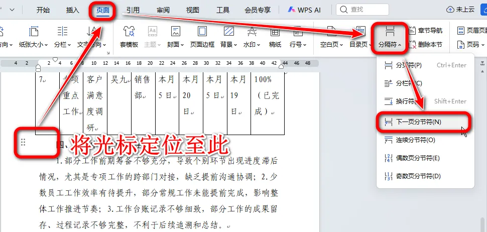This screenshot has width=487, height=232.
Task: Choose 偶数页分节符(E) from the menu
Action: 425,158
